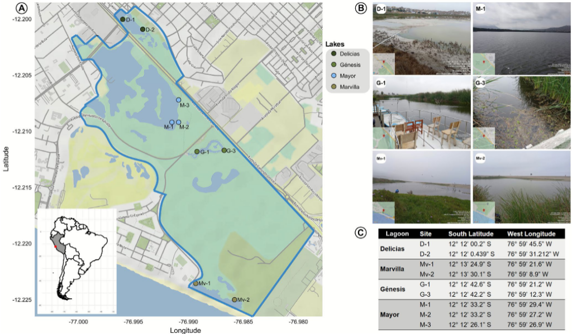Select the Mv-2 sampling site marker

[x=235, y=300]
